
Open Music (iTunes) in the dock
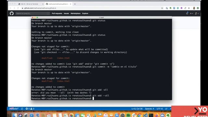105,115
